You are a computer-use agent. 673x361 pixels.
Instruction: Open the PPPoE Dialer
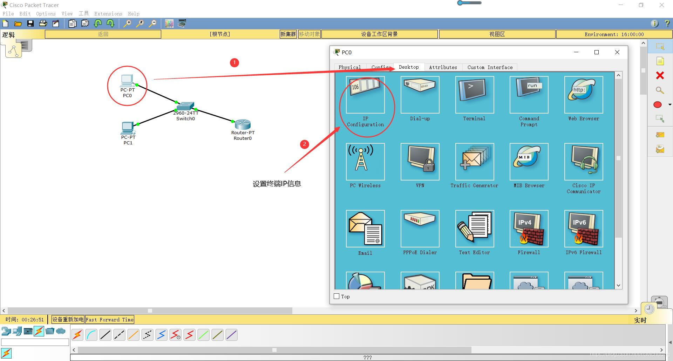pyautogui.click(x=420, y=229)
